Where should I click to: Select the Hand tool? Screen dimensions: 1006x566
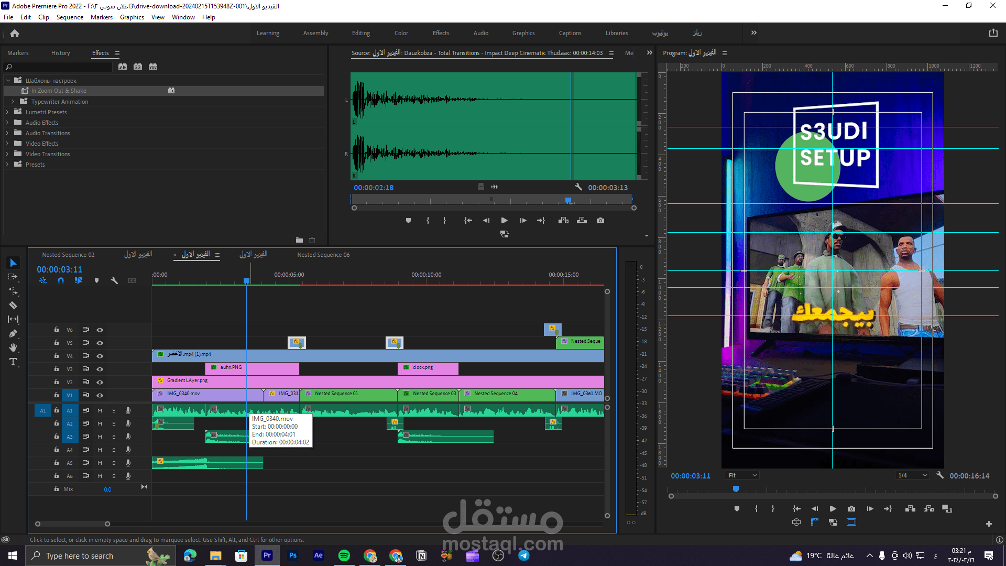13,347
